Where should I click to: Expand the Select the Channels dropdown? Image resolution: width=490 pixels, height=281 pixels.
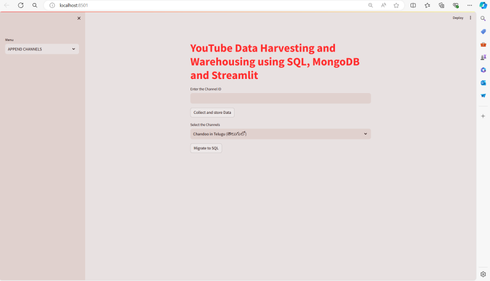[281, 134]
